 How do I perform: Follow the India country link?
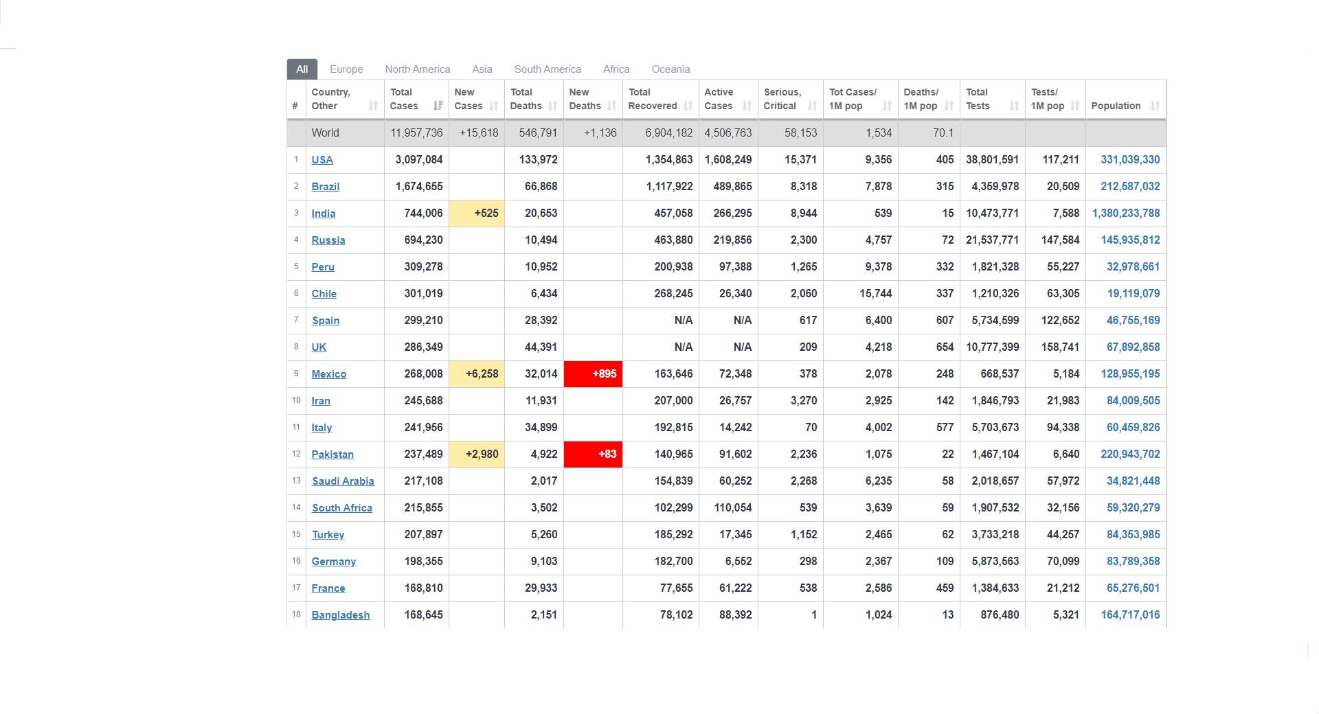(x=324, y=214)
